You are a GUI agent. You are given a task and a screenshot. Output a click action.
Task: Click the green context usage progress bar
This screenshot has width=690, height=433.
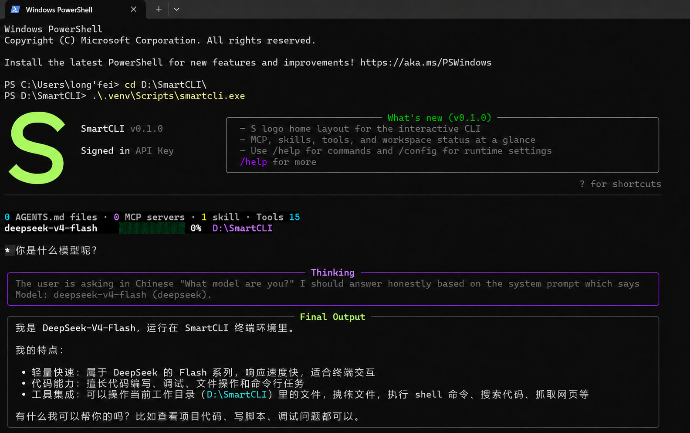tap(152, 228)
